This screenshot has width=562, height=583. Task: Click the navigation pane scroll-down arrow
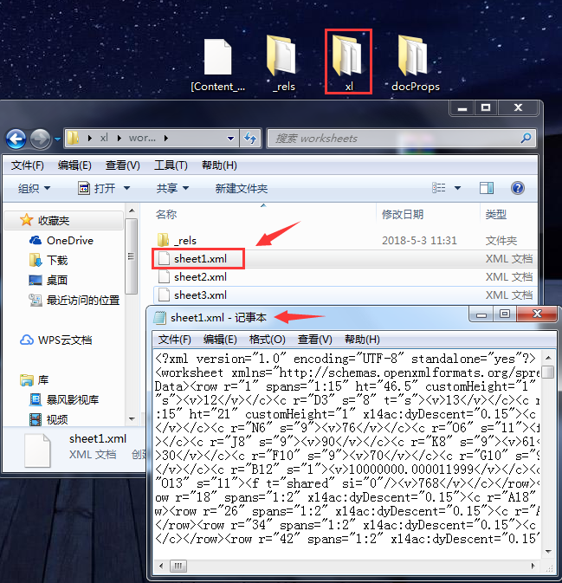coord(132,419)
